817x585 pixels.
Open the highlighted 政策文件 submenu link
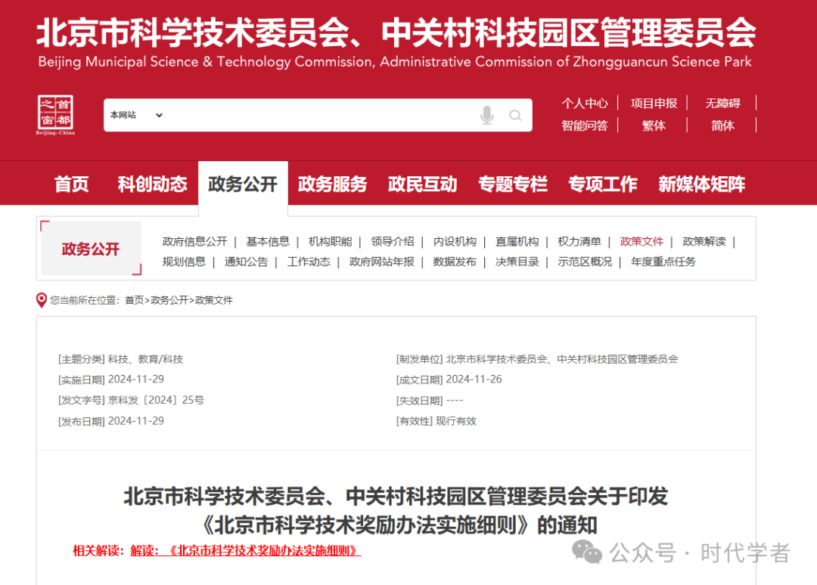pos(642,242)
